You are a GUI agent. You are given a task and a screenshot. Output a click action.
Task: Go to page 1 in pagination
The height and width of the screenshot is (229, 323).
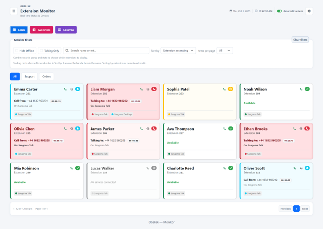tap(296, 209)
